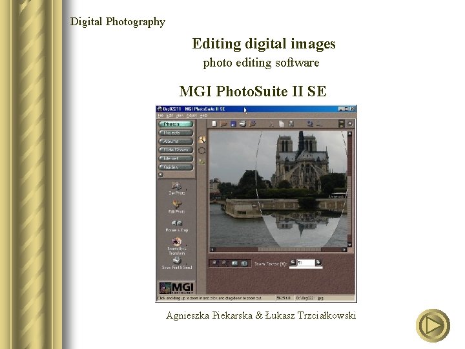This screenshot has width=465, height=349.
Task: Open the Edit menu
Action: (x=169, y=116)
